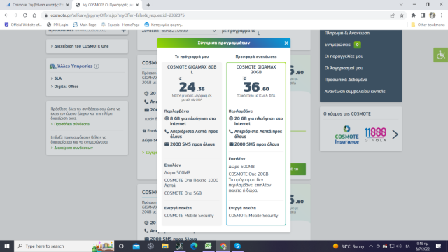The image size is (448, 252).
Task: Open Οι λογαριασμοί μου menu item
Action: pos(344,68)
